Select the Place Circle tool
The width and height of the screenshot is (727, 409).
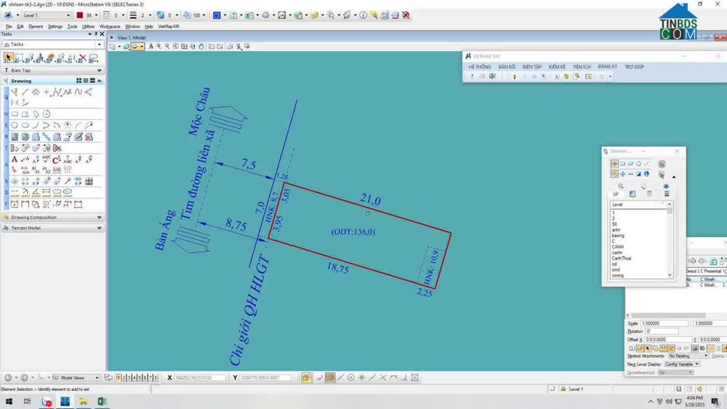pos(14,125)
